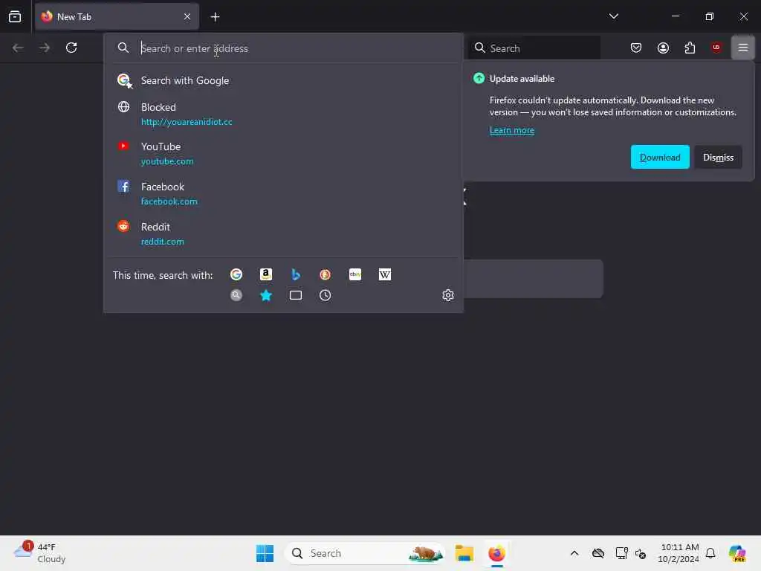Open the Windows Start menu
The width and height of the screenshot is (761, 571).
tap(265, 553)
